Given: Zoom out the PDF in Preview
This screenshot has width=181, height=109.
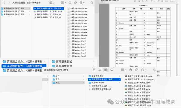Looking at the screenshot, I should [x=139, y=1].
